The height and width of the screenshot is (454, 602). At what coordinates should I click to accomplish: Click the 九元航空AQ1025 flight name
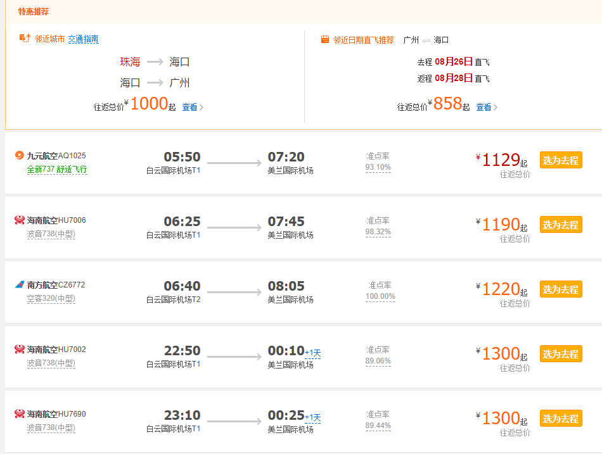[x=56, y=155]
